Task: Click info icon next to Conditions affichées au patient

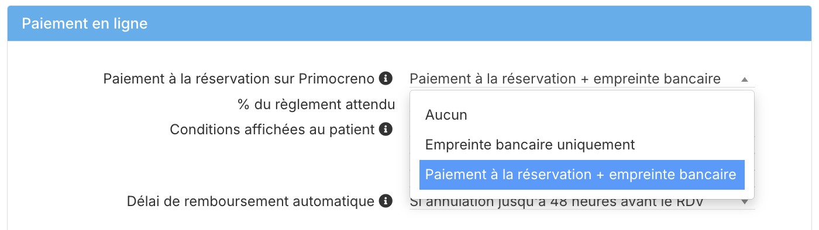Action: coord(385,129)
